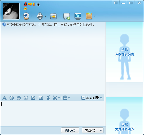Click the 关闭(C) button
Image resolution: width=144 pixels, height=135 pixels.
[70, 130]
